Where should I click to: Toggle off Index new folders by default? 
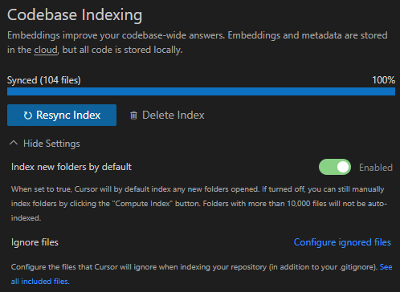[x=335, y=167]
